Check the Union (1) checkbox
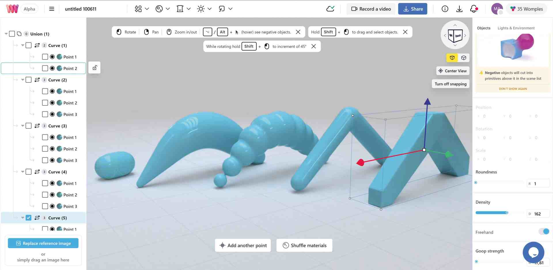 [12, 34]
